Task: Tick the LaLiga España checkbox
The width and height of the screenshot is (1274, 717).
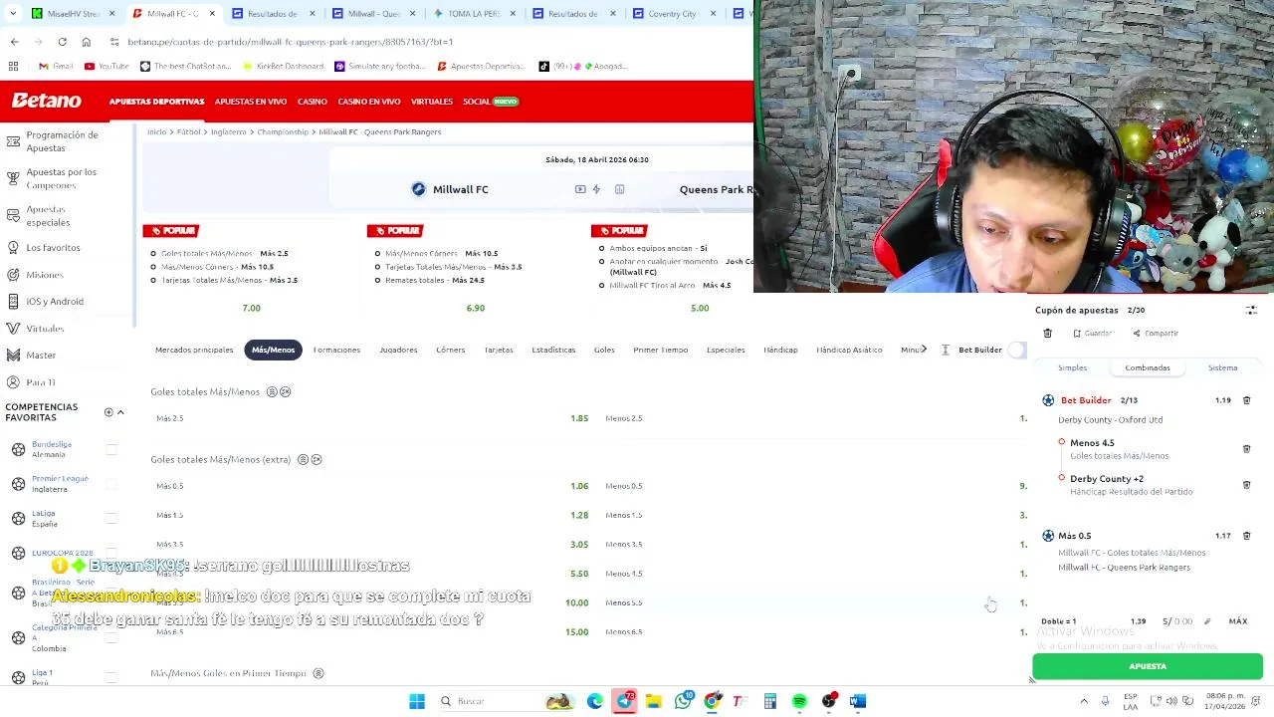Action: click(111, 519)
